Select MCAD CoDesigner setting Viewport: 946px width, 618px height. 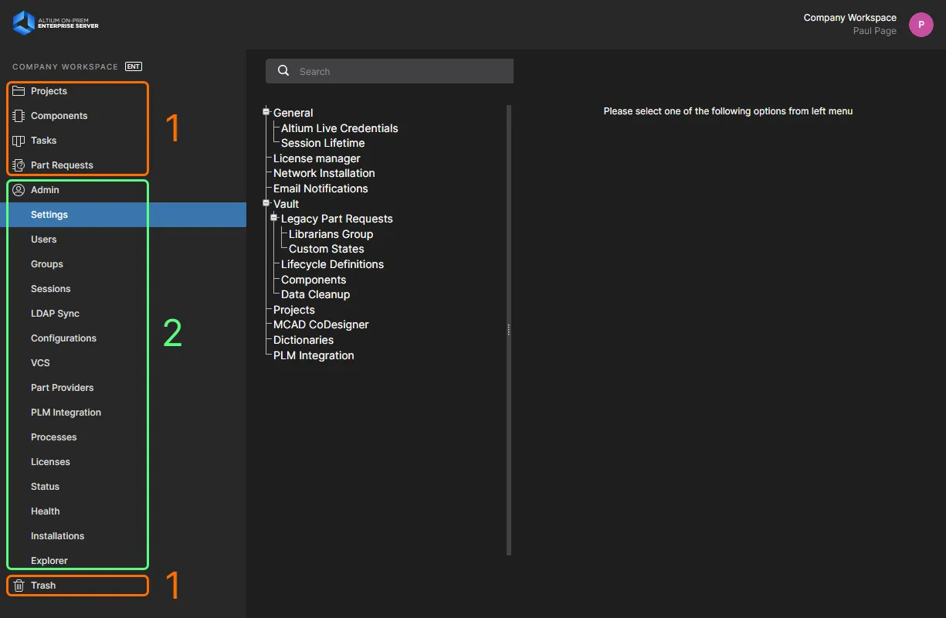pyautogui.click(x=321, y=324)
